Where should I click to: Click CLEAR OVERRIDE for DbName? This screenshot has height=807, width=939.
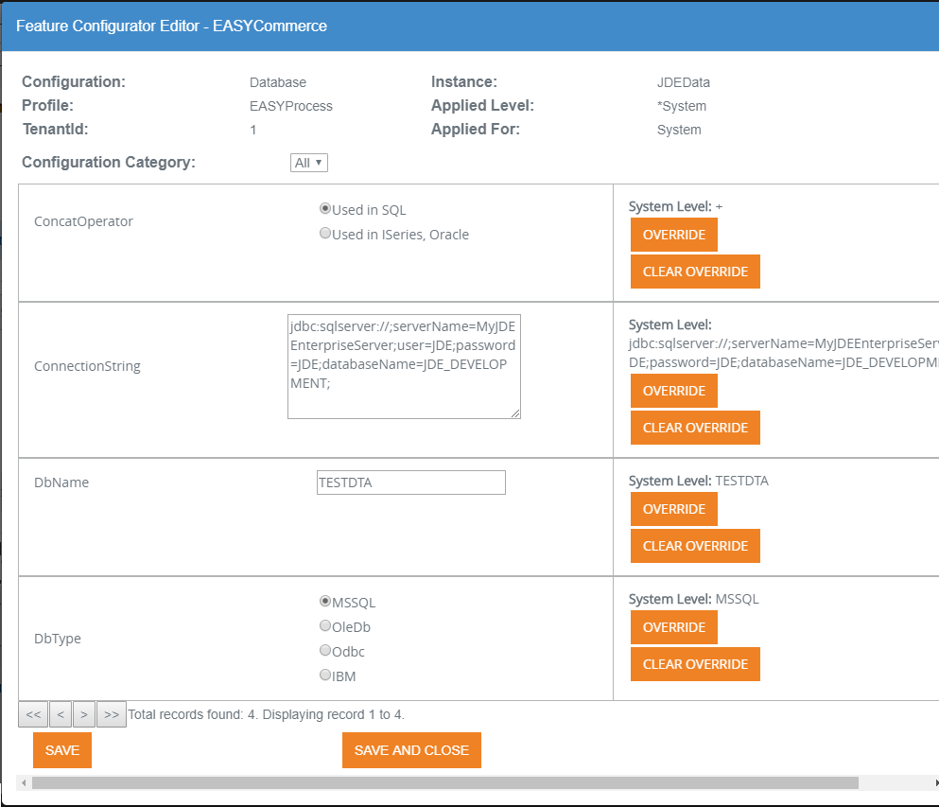click(x=695, y=546)
